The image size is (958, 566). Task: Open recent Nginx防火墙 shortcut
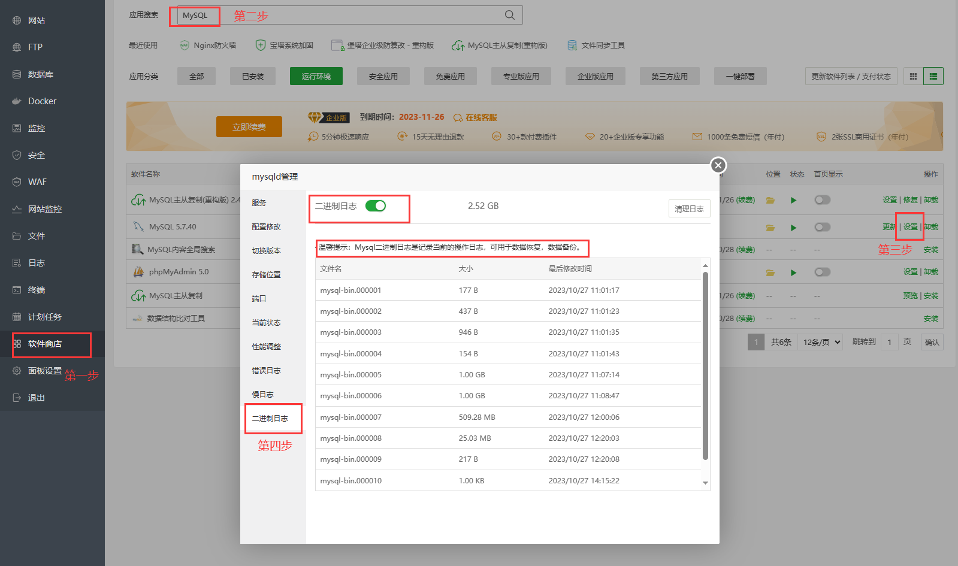[208, 46]
